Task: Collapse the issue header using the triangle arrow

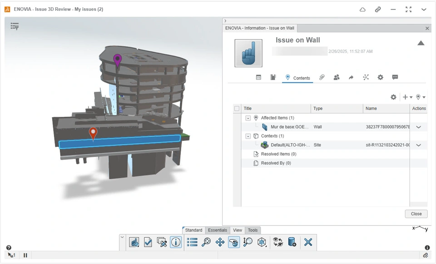Action: click(x=421, y=43)
